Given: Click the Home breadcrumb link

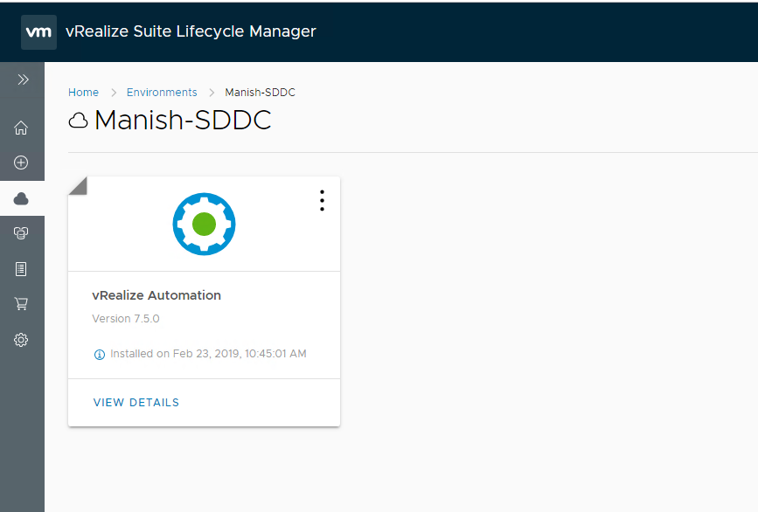Looking at the screenshot, I should [83, 93].
